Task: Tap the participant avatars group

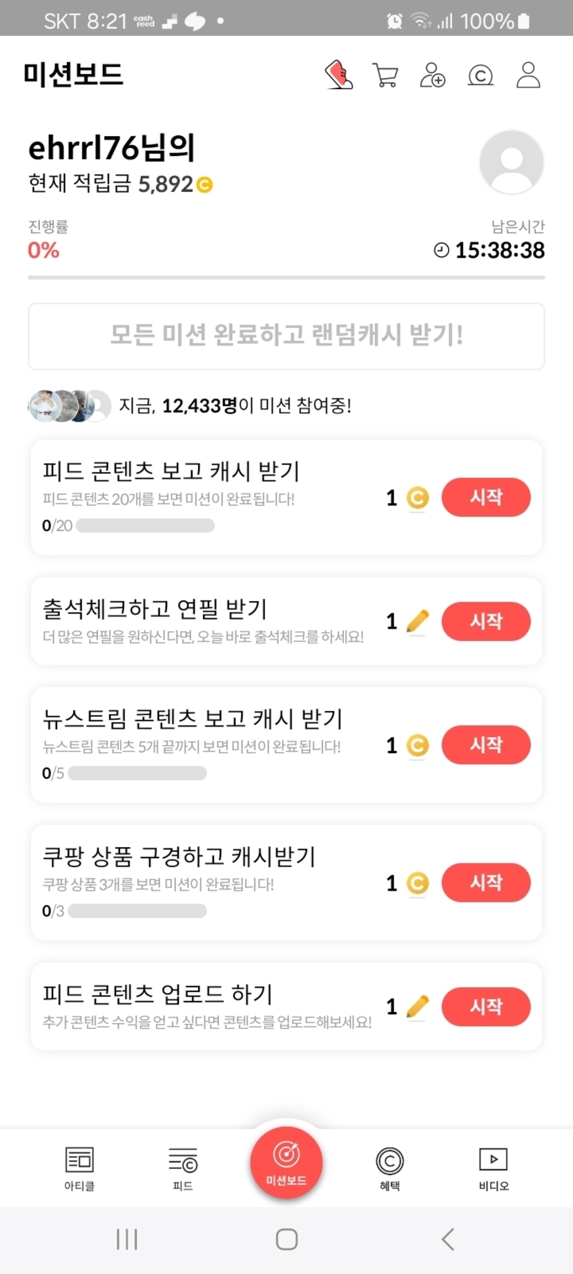Action: (x=69, y=406)
